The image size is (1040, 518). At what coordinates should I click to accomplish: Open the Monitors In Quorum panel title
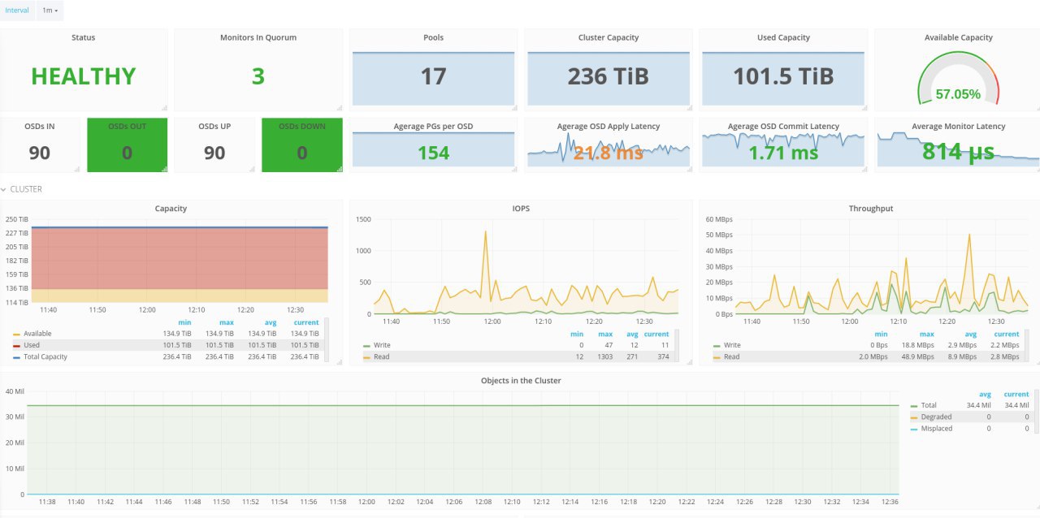tap(258, 37)
